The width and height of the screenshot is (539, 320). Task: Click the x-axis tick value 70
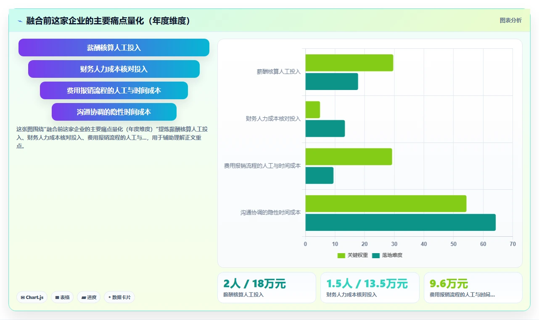click(x=512, y=244)
